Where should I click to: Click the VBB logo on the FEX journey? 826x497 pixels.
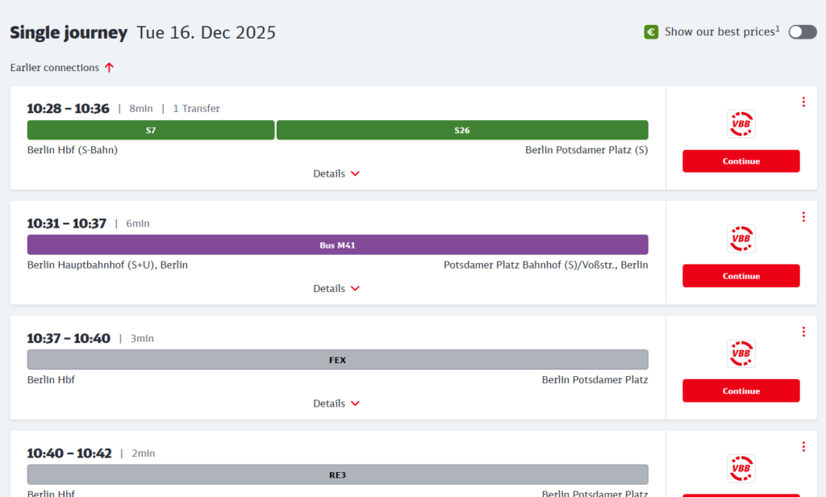coord(740,353)
